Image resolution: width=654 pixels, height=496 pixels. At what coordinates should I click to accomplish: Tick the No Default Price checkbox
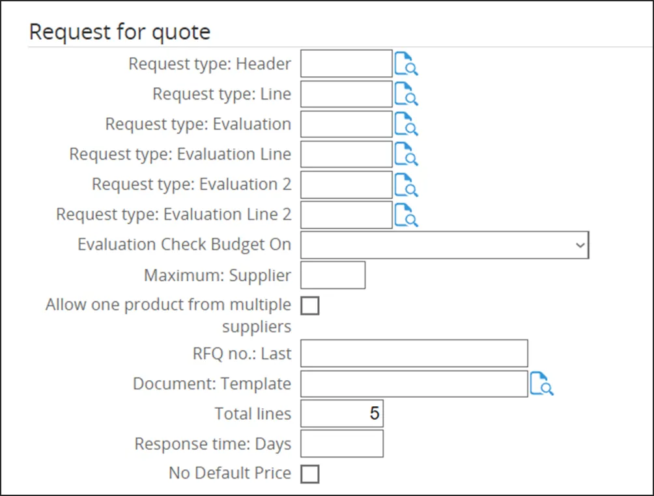pos(310,474)
